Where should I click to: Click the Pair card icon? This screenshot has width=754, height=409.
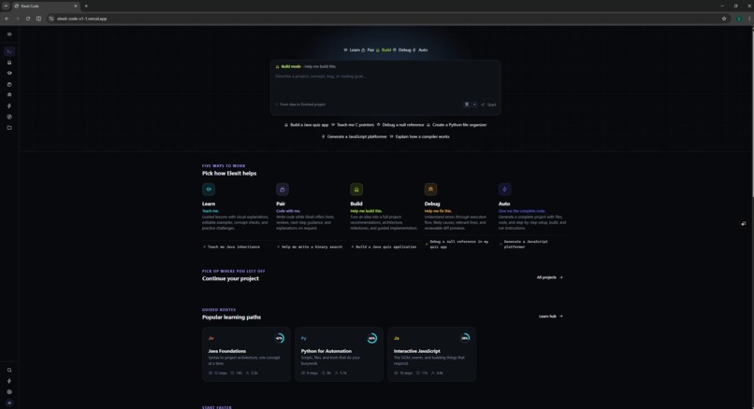click(283, 190)
